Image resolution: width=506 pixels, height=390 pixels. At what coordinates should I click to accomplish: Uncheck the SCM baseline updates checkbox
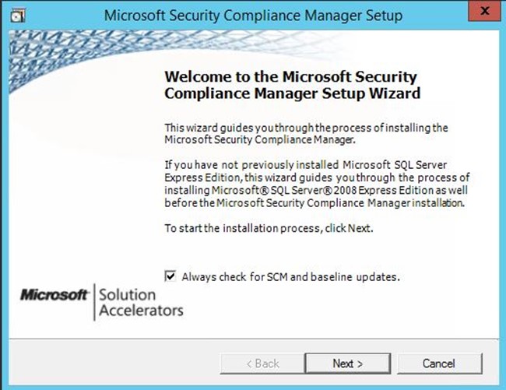[x=170, y=276]
